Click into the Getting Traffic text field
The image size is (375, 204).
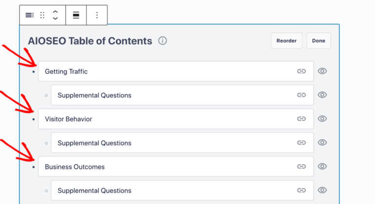166,71
